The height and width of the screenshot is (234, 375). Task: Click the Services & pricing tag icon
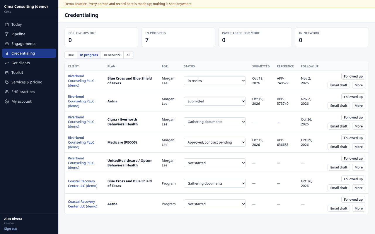(x=7, y=82)
